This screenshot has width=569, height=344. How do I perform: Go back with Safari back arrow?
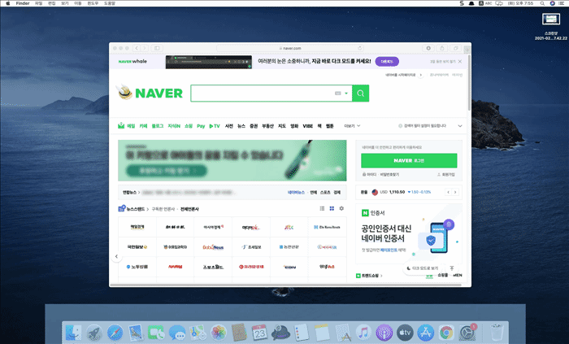tap(137, 48)
